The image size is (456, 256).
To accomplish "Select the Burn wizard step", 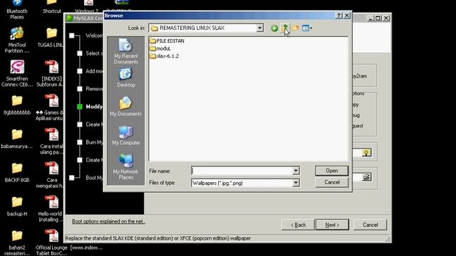I will point(90,142).
